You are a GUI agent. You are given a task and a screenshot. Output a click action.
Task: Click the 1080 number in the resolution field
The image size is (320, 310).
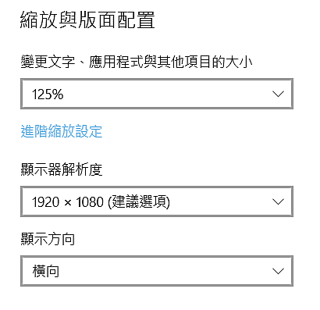[90, 202]
